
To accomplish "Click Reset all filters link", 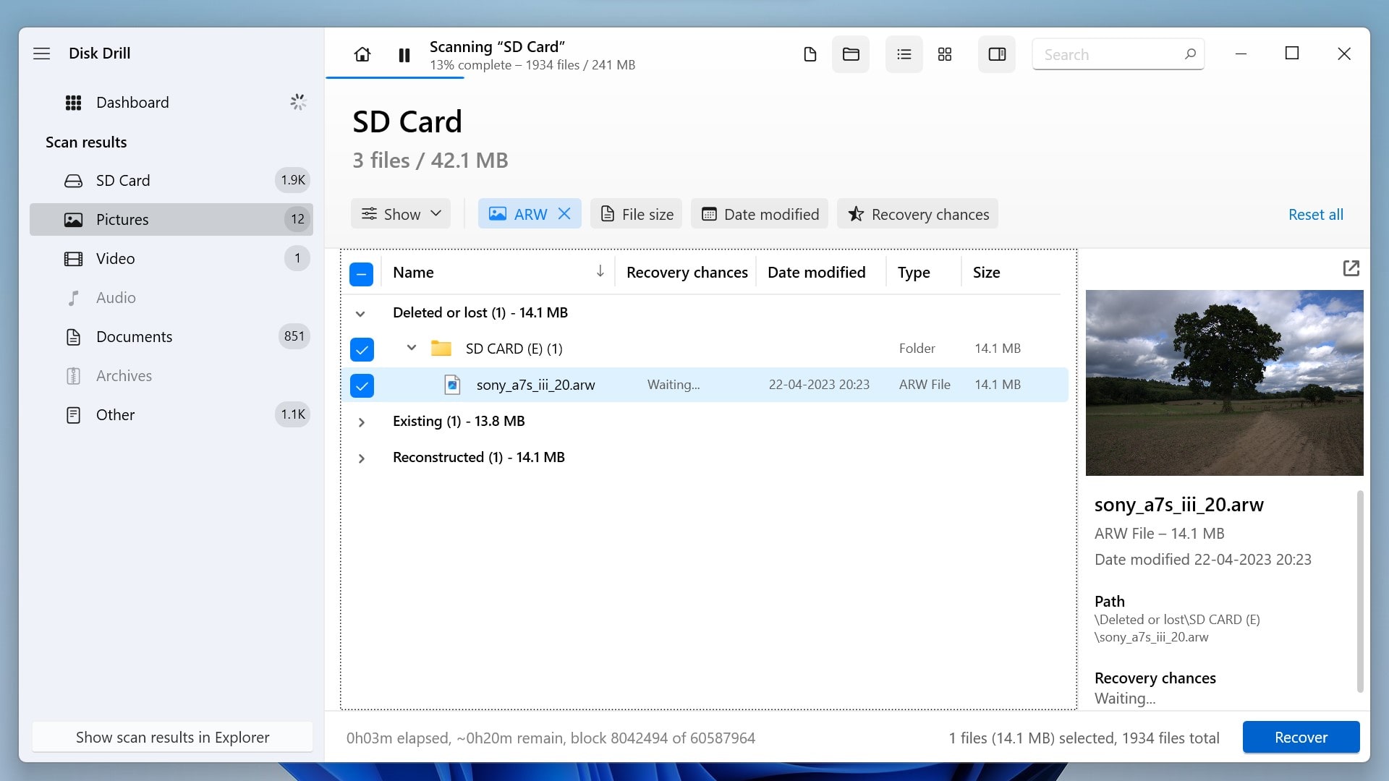I will pos(1315,214).
